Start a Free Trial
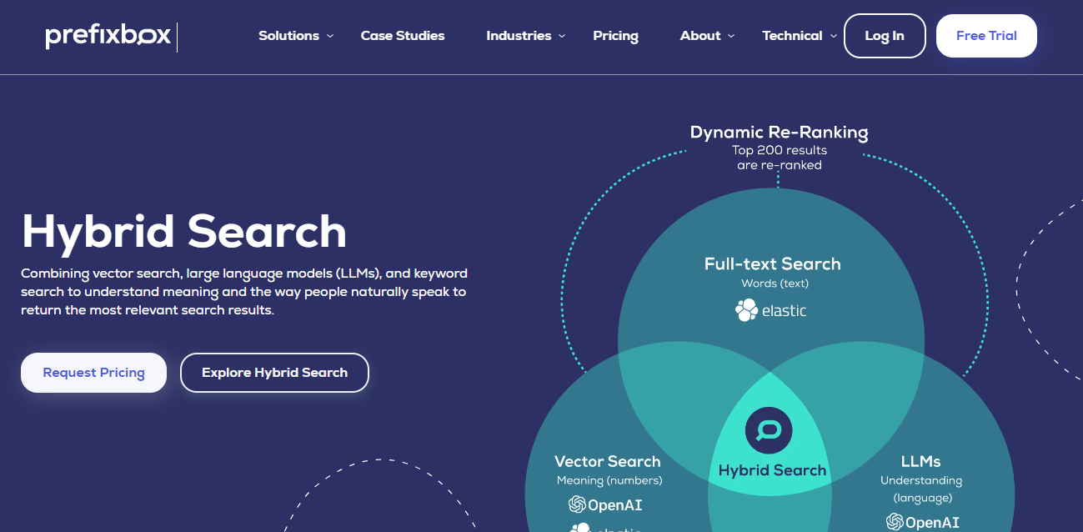The width and height of the screenshot is (1083, 532). pyautogui.click(x=986, y=36)
